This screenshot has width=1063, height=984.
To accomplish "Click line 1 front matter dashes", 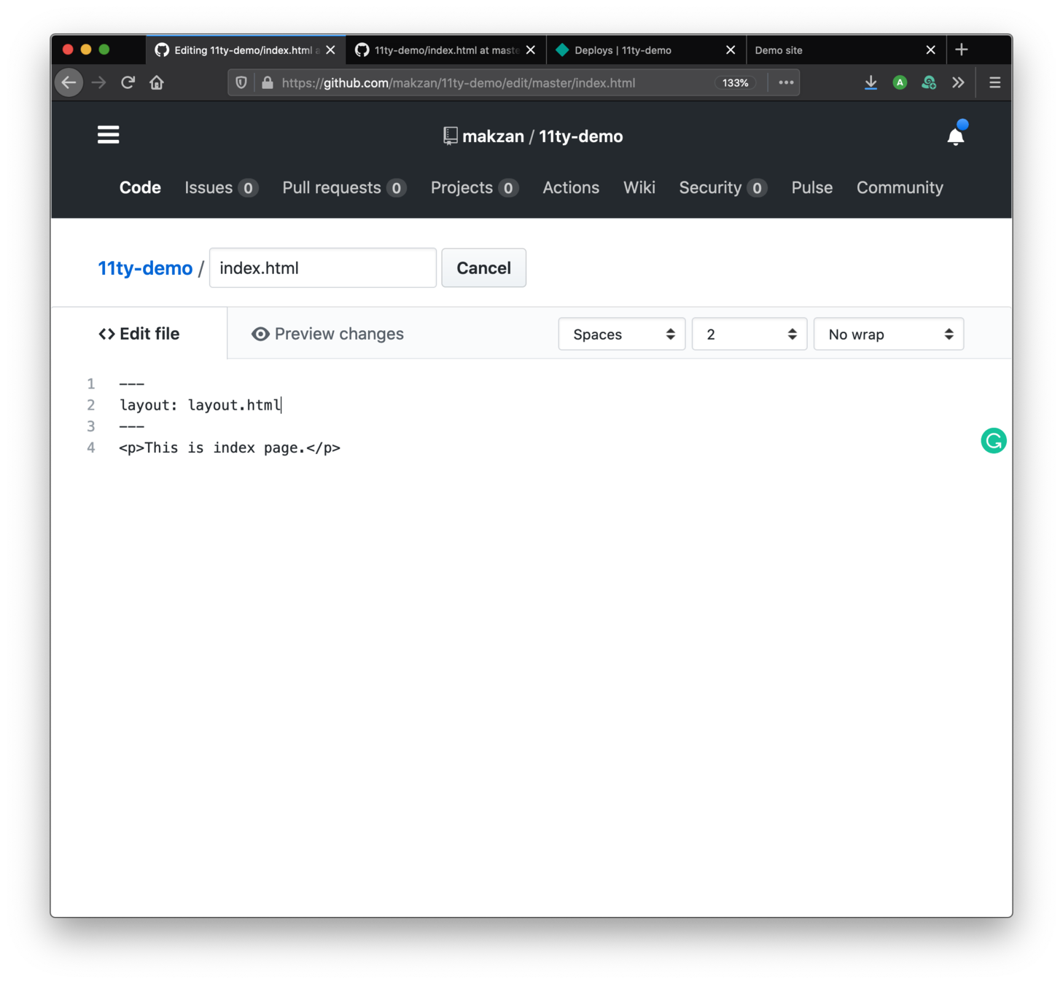I will coord(132,383).
